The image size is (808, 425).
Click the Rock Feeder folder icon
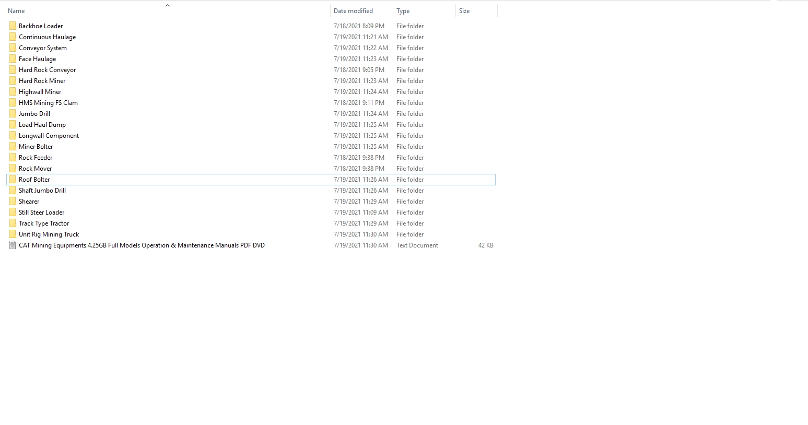13,157
